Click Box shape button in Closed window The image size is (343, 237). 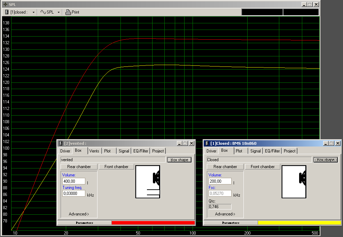pos(326,160)
